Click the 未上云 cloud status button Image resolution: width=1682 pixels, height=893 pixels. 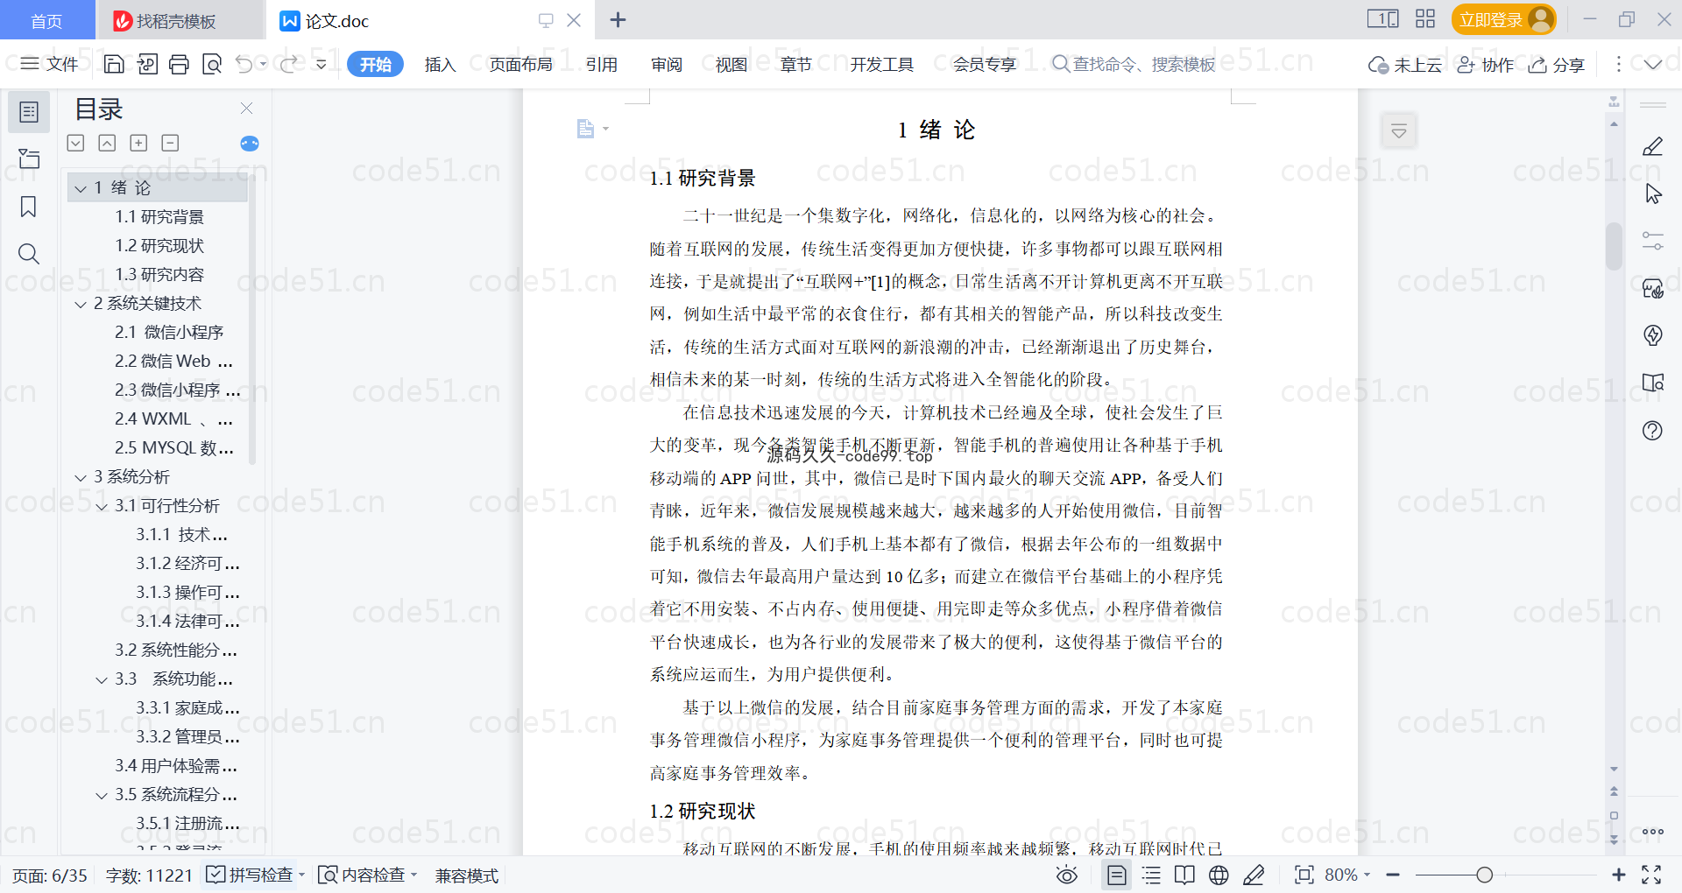coord(1405,65)
